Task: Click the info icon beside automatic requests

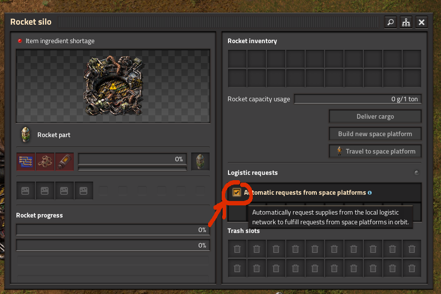Action: [x=370, y=193]
